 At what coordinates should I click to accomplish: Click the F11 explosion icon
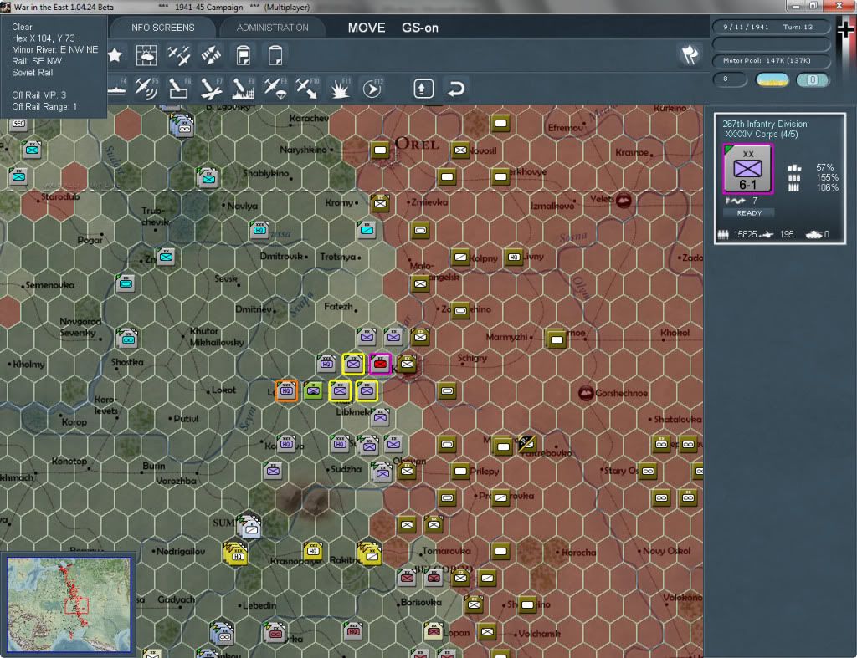point(340,88)
